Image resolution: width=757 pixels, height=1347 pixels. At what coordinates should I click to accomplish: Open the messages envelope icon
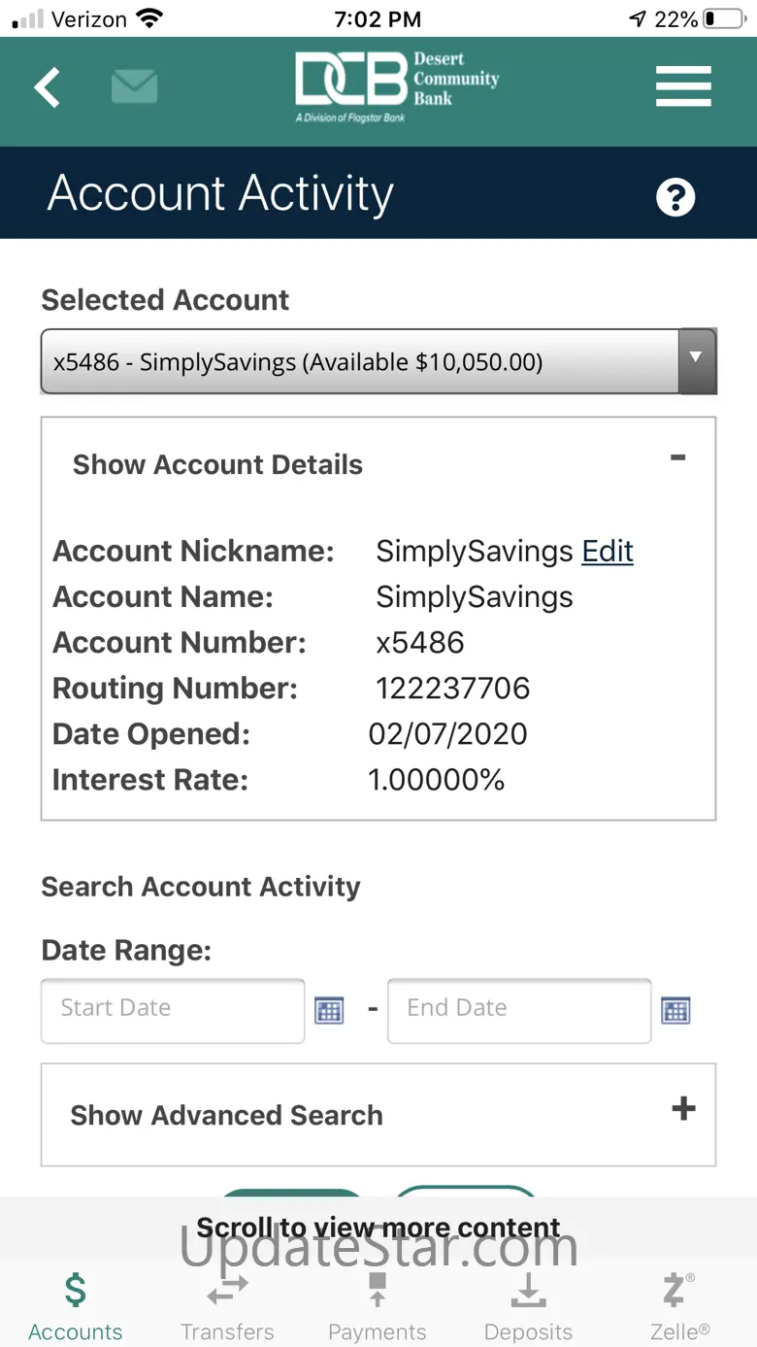click(x=134, y=87)
